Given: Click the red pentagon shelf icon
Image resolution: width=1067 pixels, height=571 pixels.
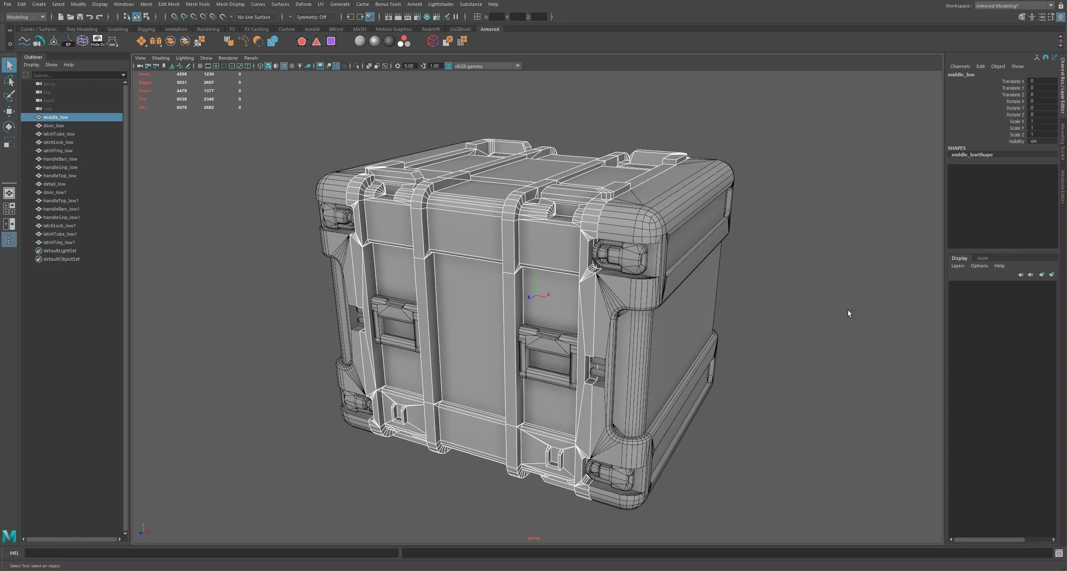Looking at the screenshot, I should pos(302,41).
